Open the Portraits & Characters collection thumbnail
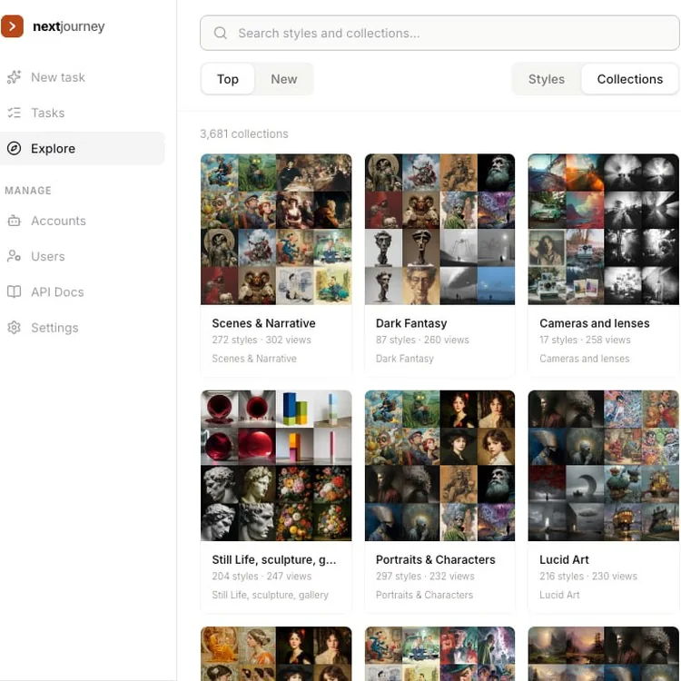 tap(440, 466)
